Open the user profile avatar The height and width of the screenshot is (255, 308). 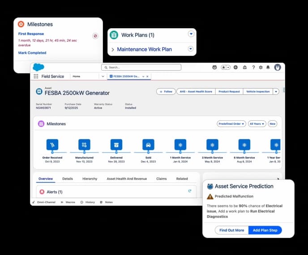[x=278, y=68]
